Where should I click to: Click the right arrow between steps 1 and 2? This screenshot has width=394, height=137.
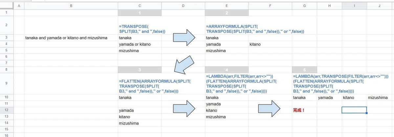[184, 37]
